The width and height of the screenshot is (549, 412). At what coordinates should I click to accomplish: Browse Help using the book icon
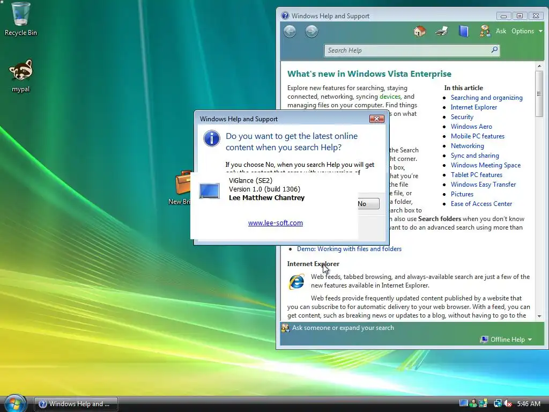464,31
